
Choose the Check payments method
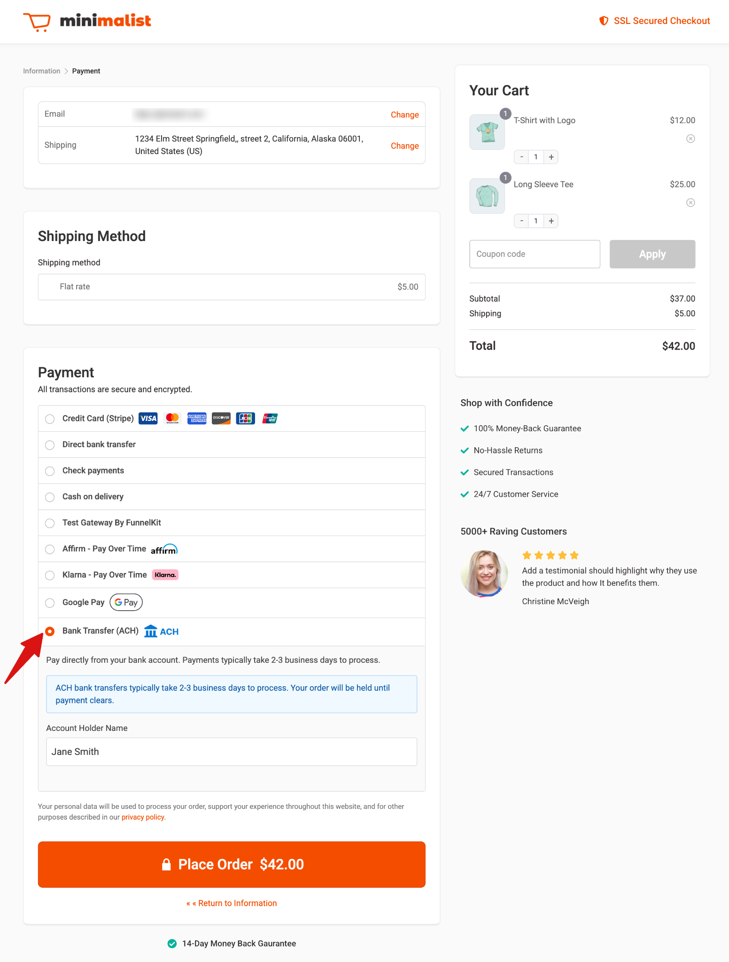tap(50, 471)
